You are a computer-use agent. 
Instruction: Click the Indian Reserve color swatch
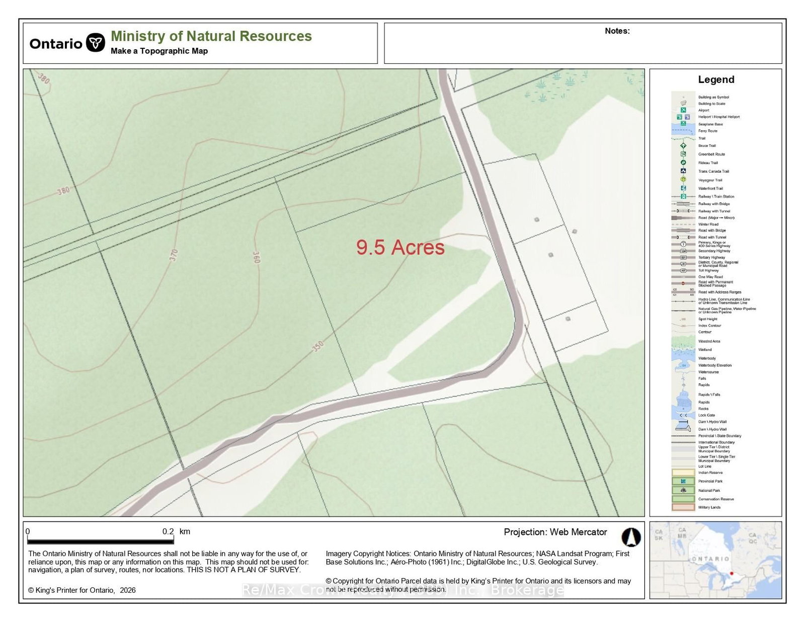(683, 473)
